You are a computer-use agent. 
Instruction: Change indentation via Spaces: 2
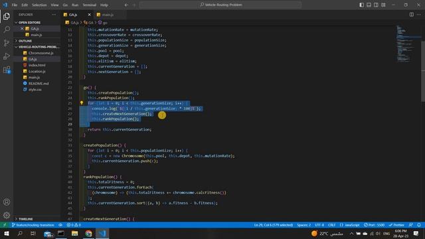303,225
